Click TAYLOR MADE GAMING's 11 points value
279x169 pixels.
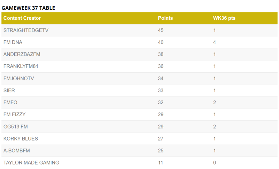tap(160, 162)
